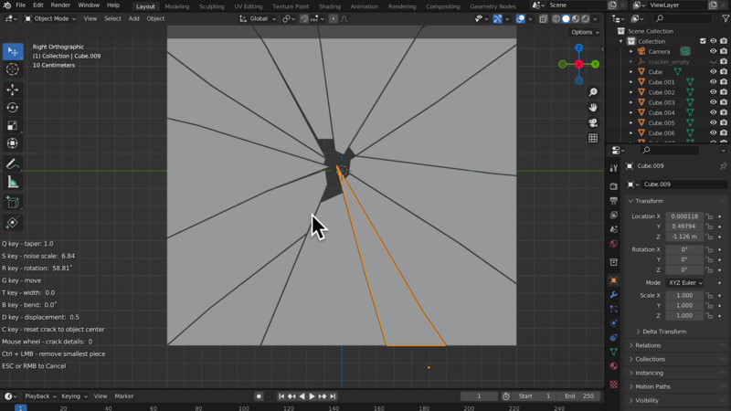Adjust the Location X value field
Viewport: 731px width, 411px height.
click(x=684, y=216)
